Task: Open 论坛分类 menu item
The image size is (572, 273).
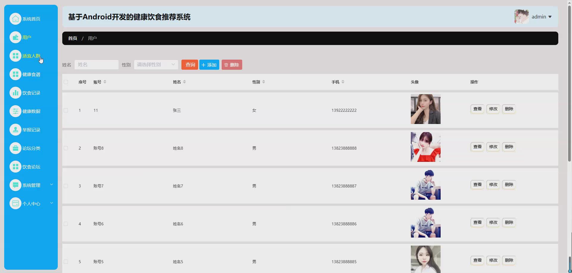Action: tap(31, 148)
